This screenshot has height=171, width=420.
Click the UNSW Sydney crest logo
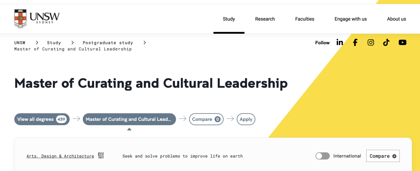point(21,19)
